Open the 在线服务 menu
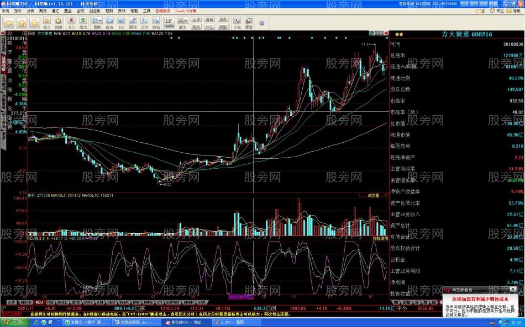The width and height of the screenshot is (525, 327). (162, 11)
